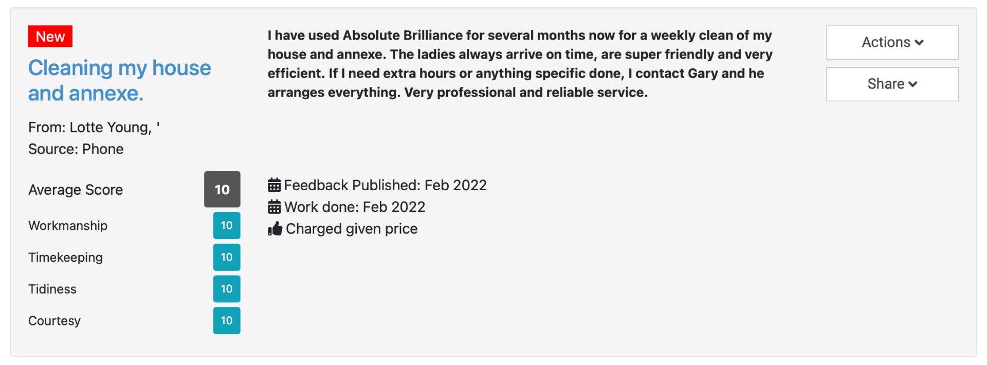Viewport: 987px width, 365px height.
Task: Click the Tidiness score 10 badge
Action: 227,289
